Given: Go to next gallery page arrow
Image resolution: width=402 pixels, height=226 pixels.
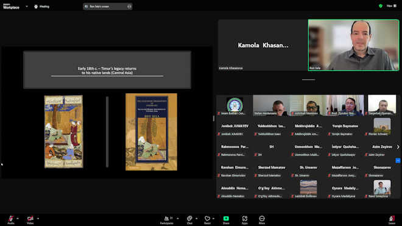Looking at the screenshot, I should (x=398, y=147).
